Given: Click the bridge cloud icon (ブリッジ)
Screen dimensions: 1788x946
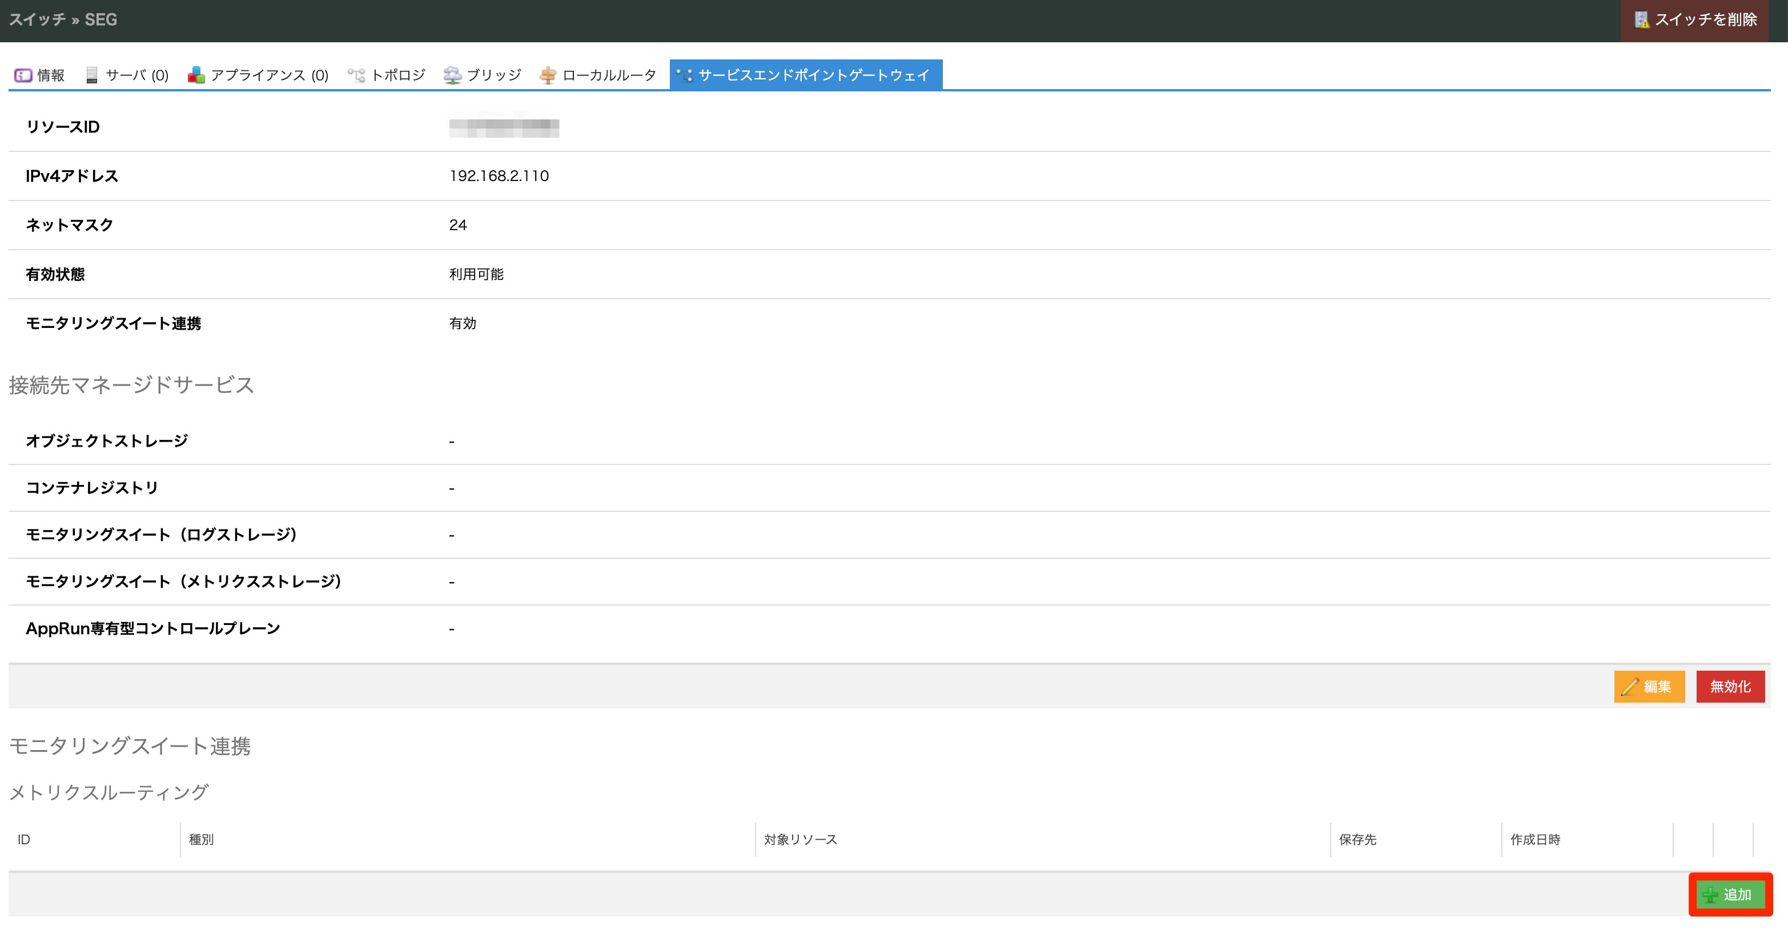Looking at the screenshot, I should [452, 75].
